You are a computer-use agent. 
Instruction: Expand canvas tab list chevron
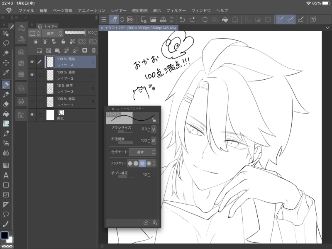tap(327, 28)
